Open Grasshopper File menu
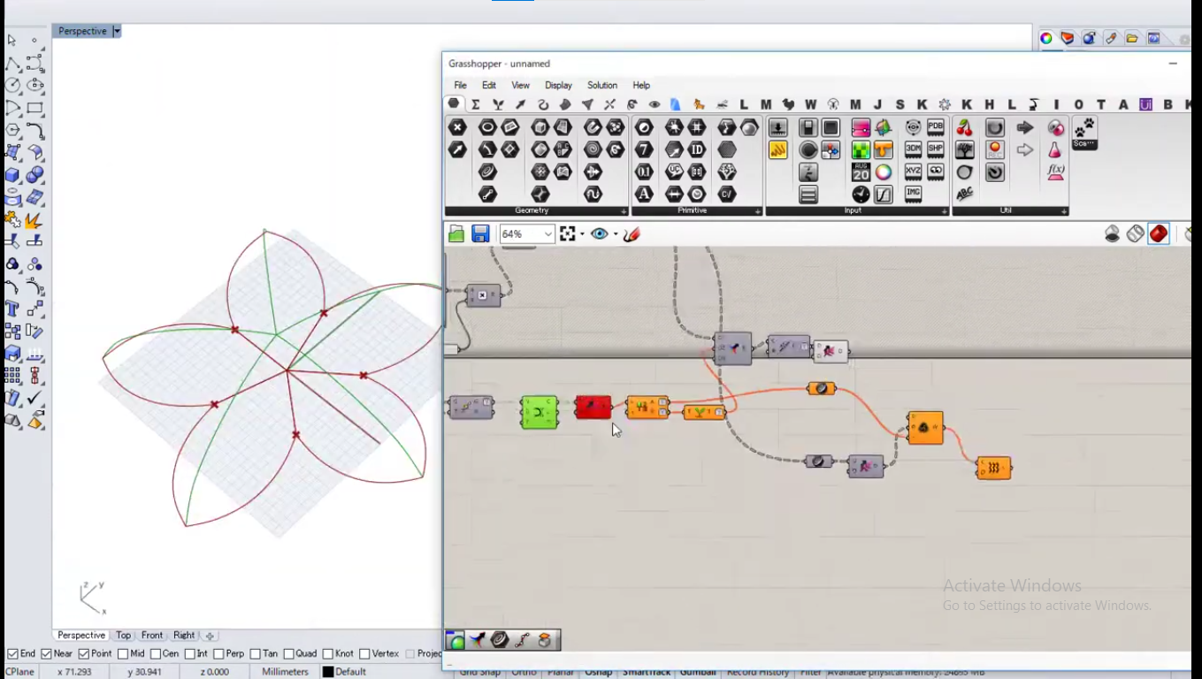This screenshot has height=679, width=1202. click(461, 86)
